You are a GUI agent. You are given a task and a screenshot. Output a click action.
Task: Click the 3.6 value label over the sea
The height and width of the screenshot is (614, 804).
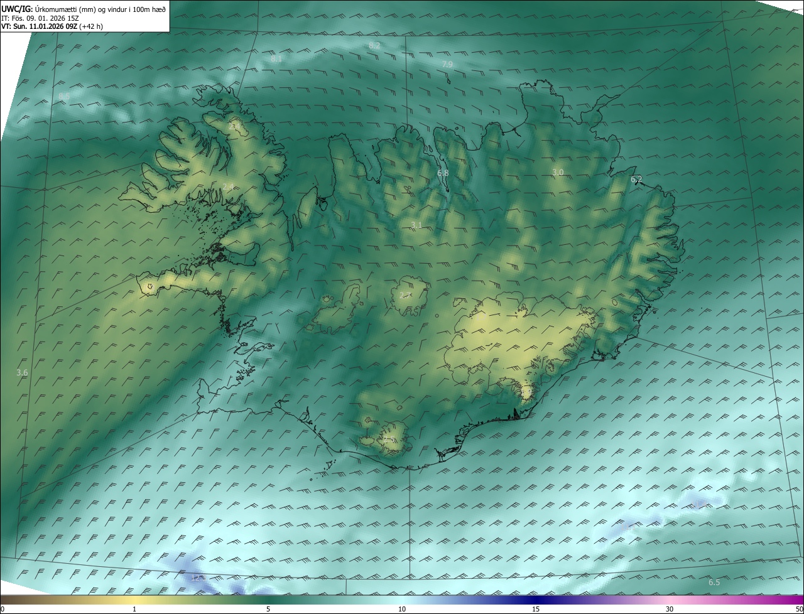[x=22, y=372]
